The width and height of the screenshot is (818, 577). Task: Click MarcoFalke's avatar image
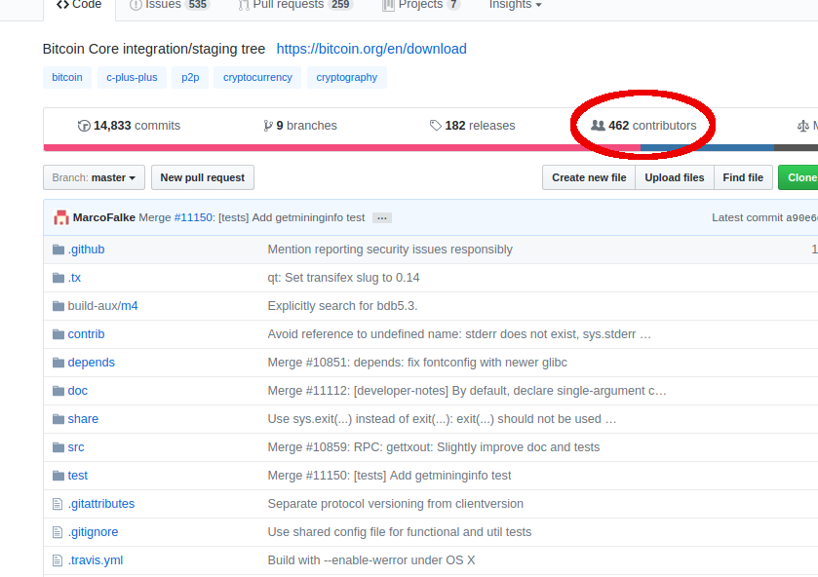click(61, 217)
